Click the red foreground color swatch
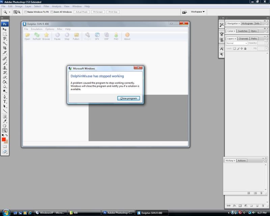This screenshot has width=270, height=216. point(3,139)
